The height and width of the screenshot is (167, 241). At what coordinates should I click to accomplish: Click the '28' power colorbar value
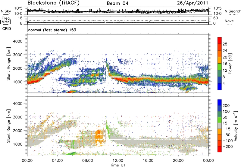[x=225, y=44]
